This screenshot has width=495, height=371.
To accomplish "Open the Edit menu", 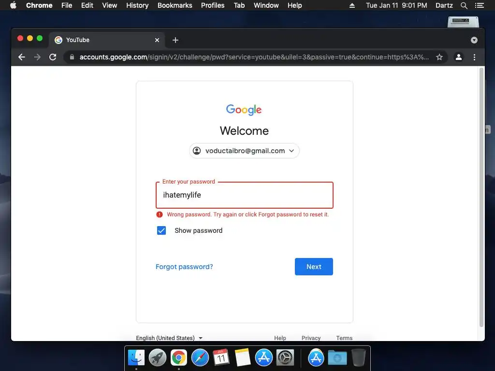I will coord(87,5).
